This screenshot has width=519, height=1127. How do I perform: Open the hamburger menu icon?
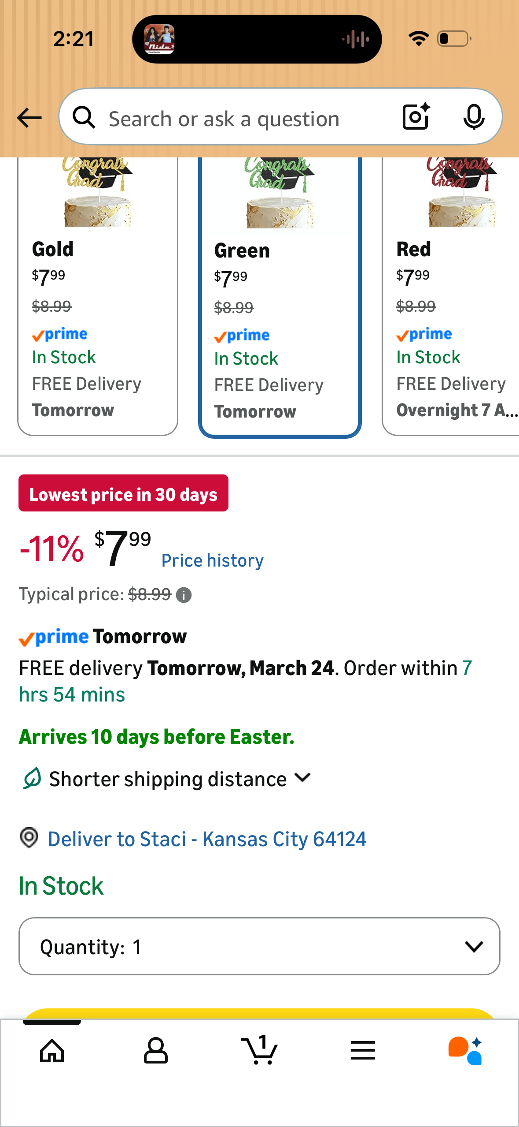tap(363, 1050)
